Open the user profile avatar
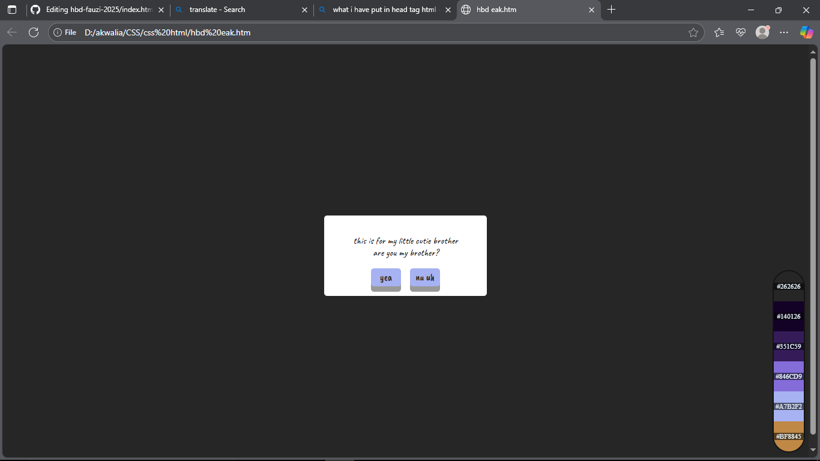This screenshot has height=461, width=820. pos(762,32)
